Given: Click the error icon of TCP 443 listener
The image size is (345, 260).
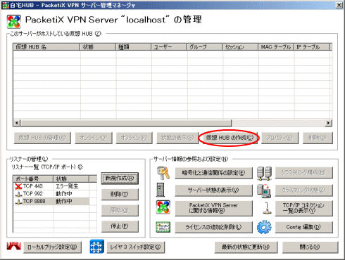Looking at the screenshot, I should tap(18, 186).
